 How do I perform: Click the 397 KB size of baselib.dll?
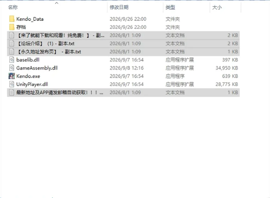point(230,60)
